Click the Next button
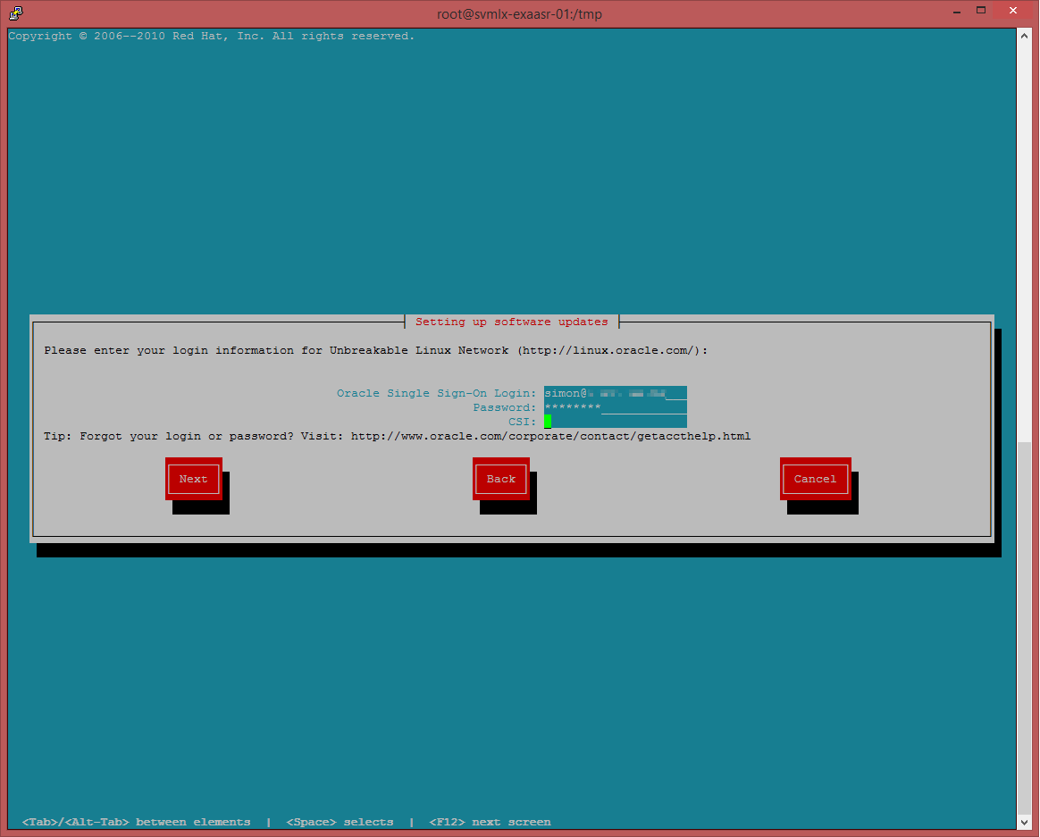The width and height of the screenshot is (1040, 837). [194, 479]
